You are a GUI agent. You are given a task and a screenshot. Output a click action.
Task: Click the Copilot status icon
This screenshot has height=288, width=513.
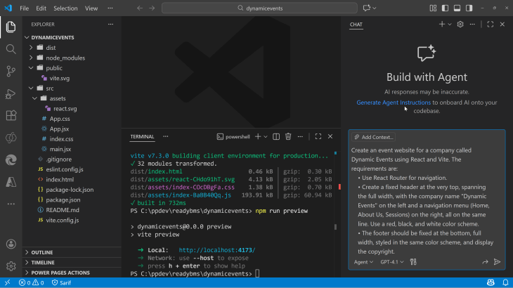pyautogui.click(x=491, y=282)
